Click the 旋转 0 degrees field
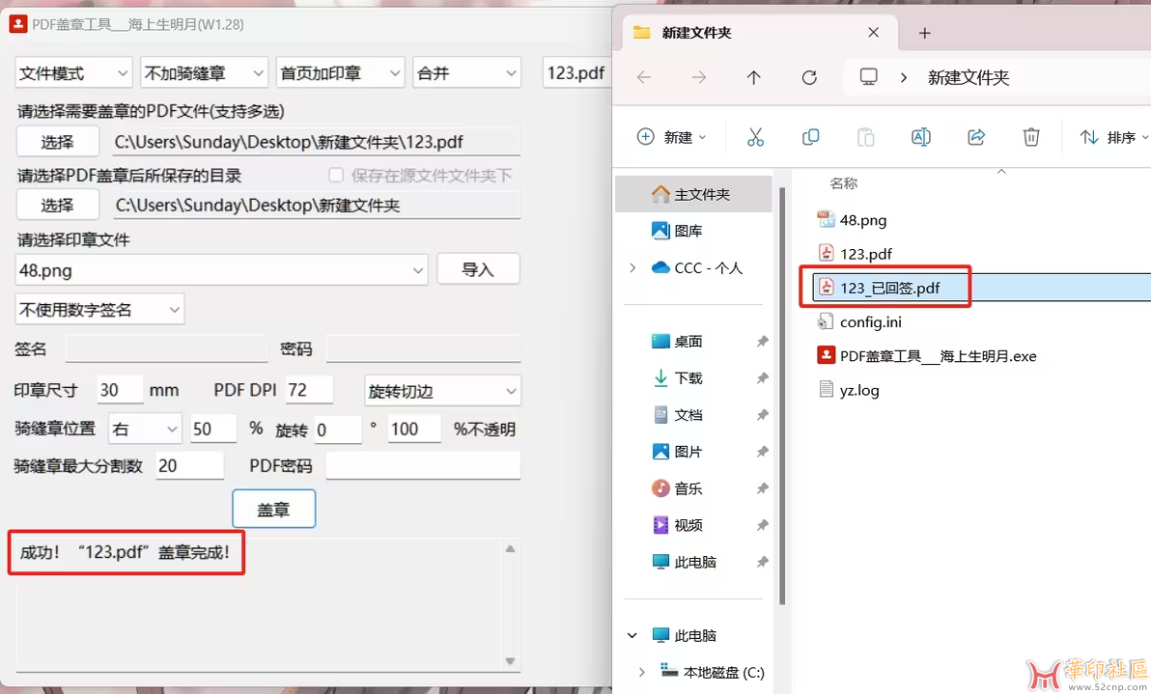 coord(338,430)
